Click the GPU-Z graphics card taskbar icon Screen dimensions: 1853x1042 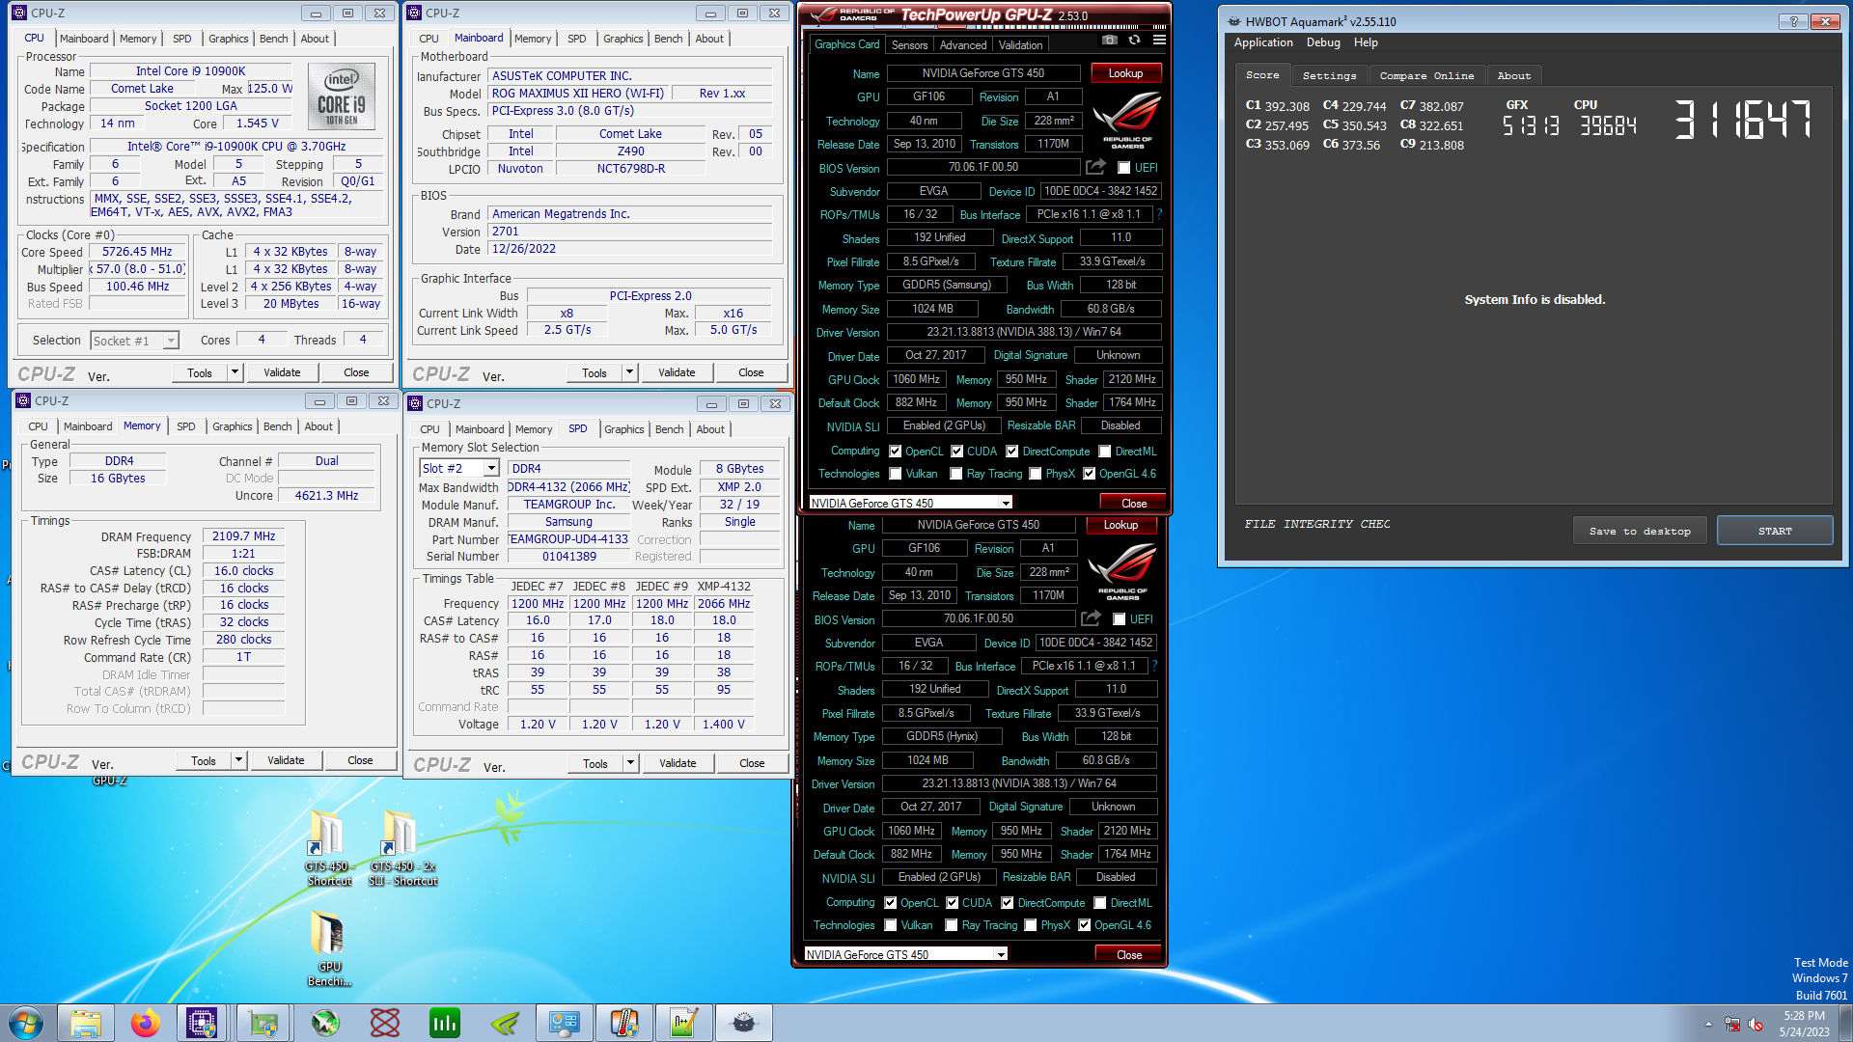click(x=263, y=1023)
